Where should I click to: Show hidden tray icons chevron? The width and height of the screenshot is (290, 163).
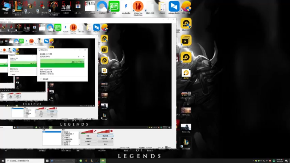(x=253, y=160)
